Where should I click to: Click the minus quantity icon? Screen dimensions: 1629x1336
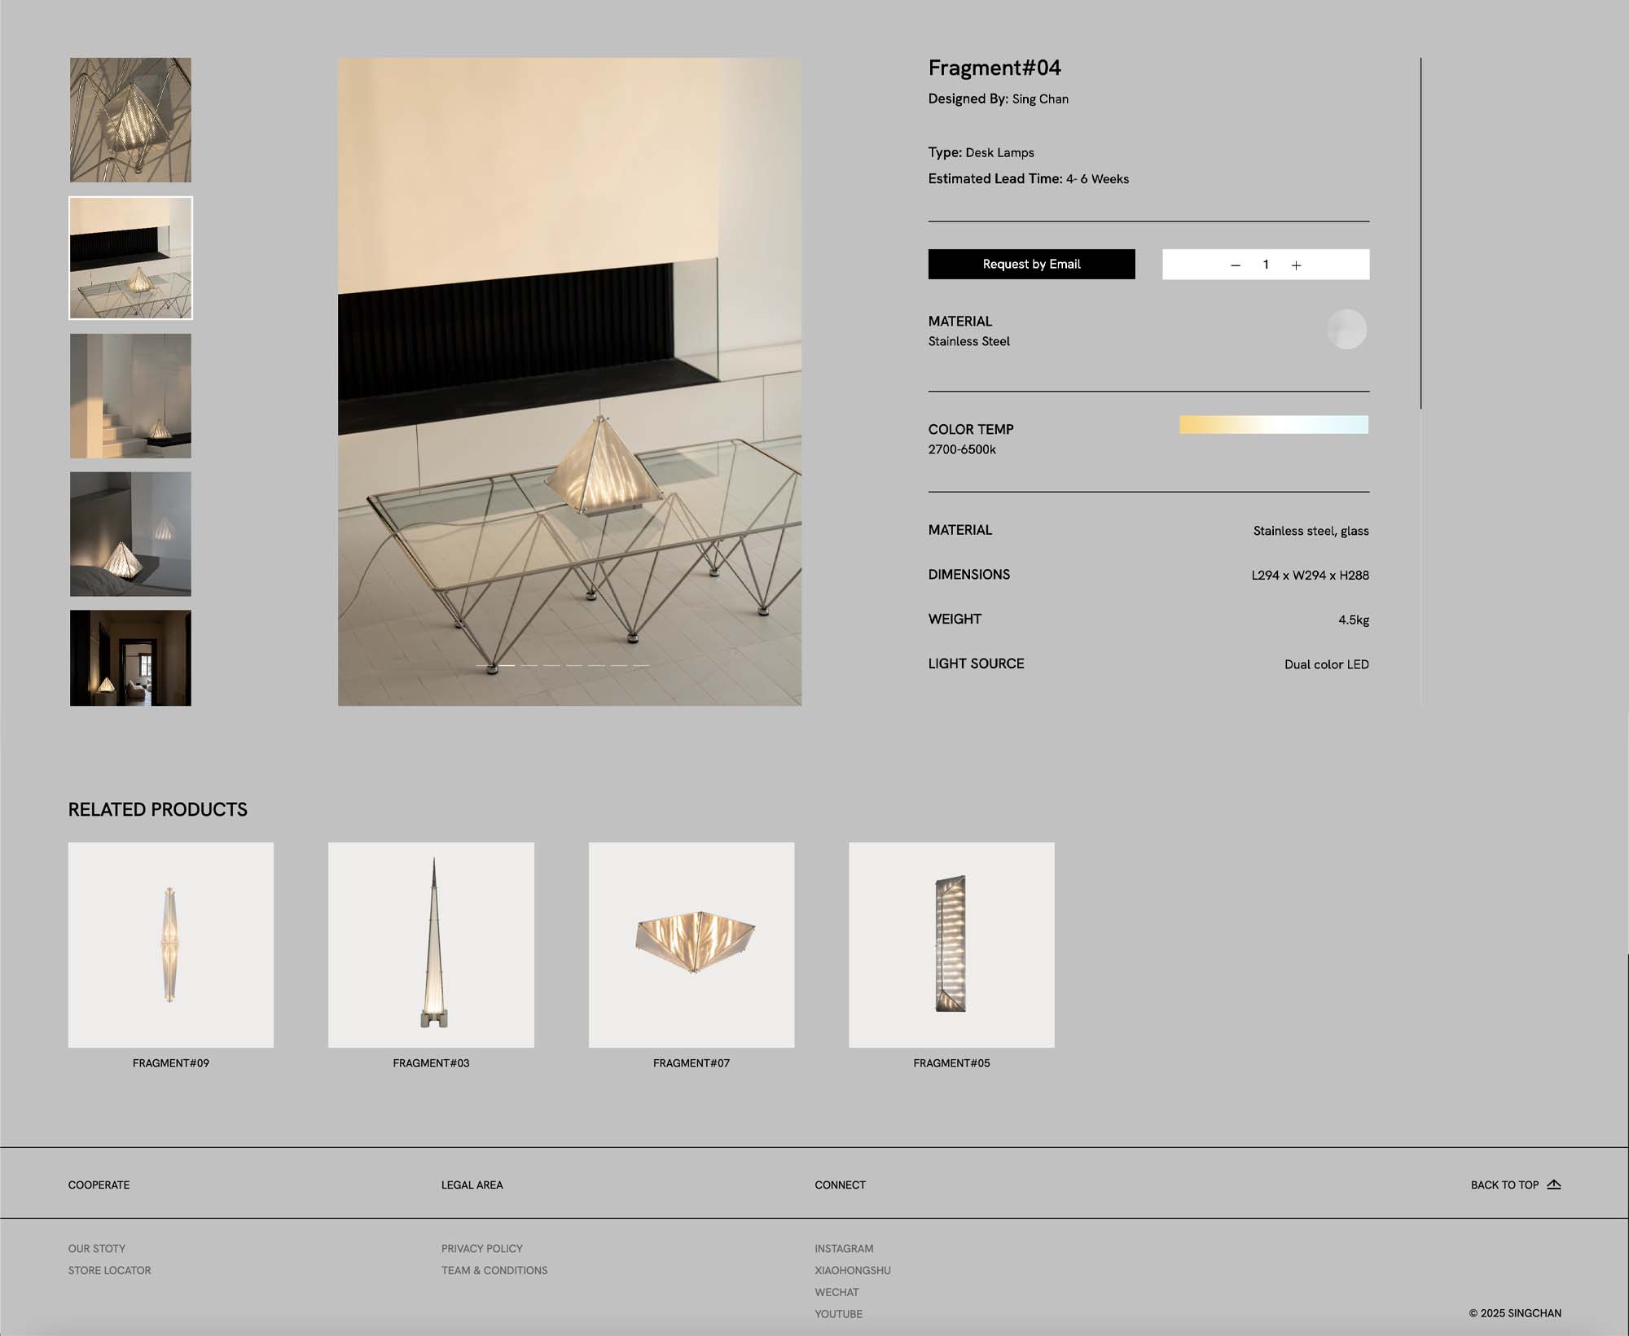point(1236,265)
